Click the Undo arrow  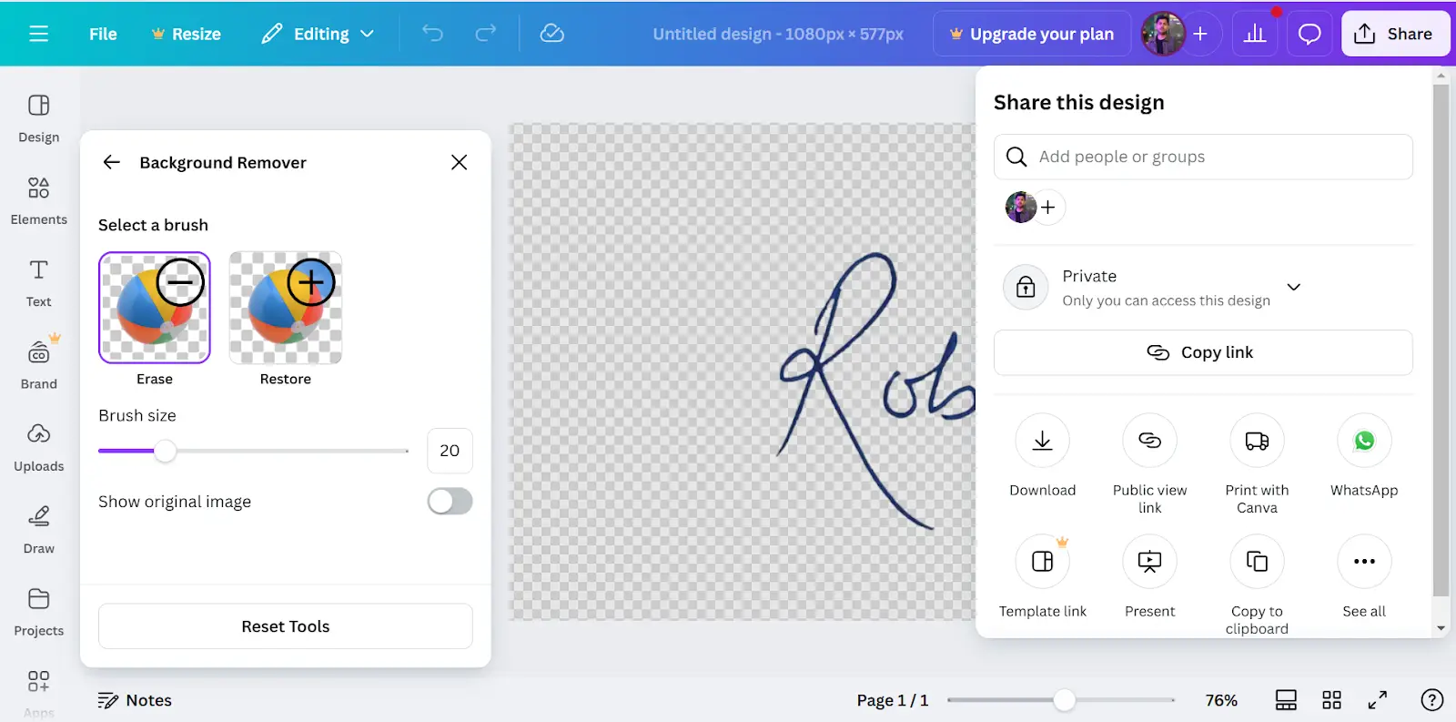(432, 34)
